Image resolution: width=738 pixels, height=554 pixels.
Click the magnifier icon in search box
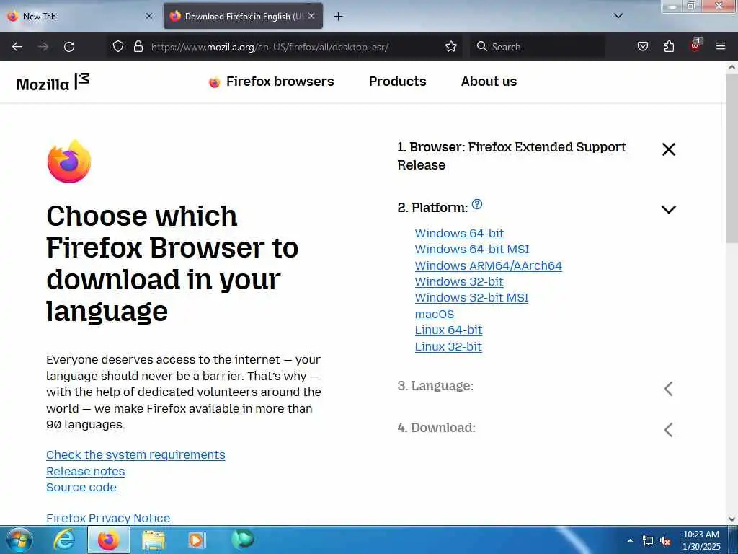pos(481,46)
